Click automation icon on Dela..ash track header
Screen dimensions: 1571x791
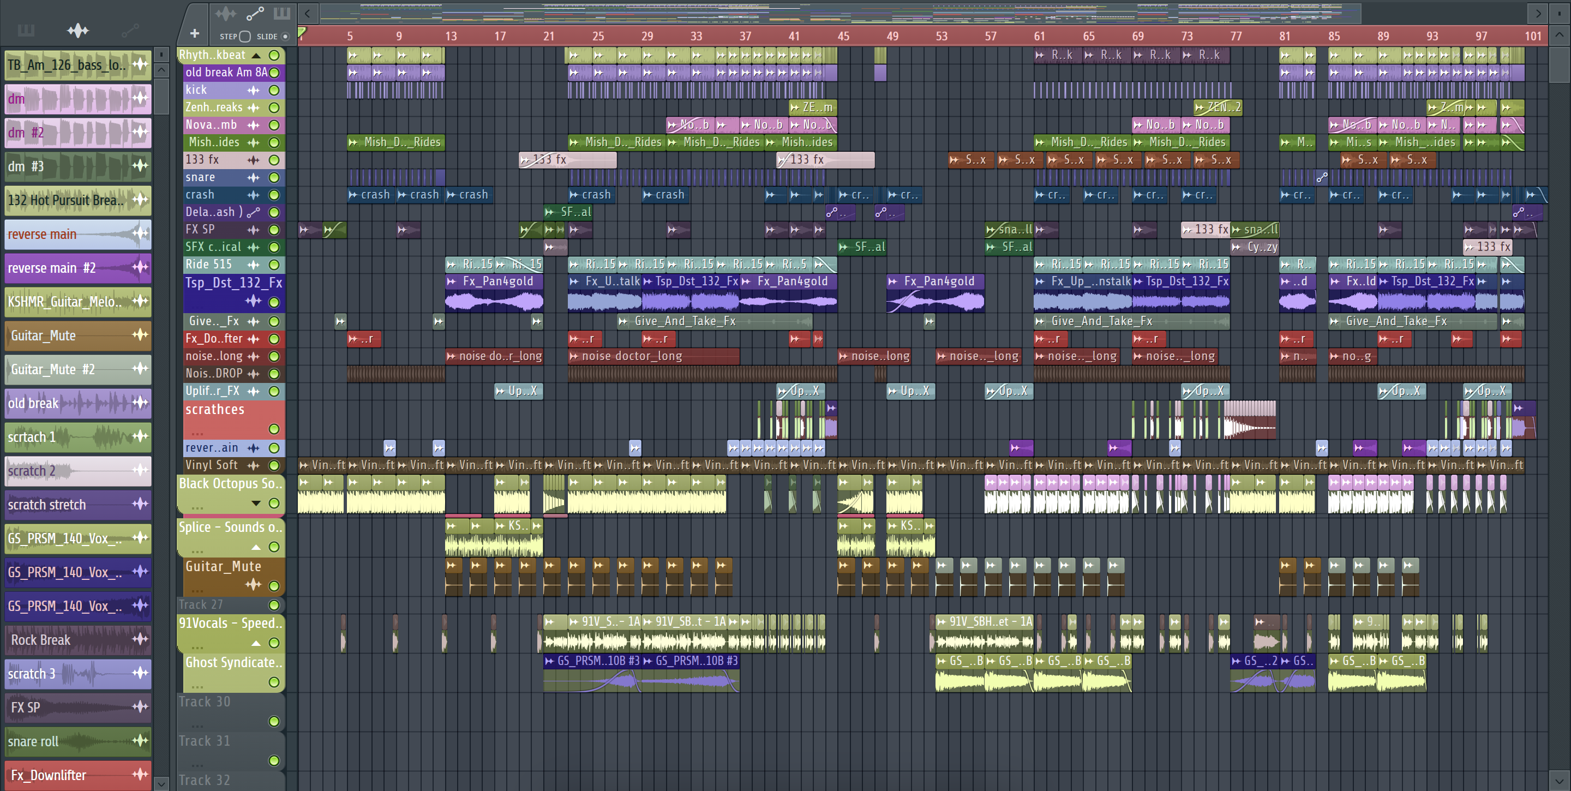(x=253, y=213)
